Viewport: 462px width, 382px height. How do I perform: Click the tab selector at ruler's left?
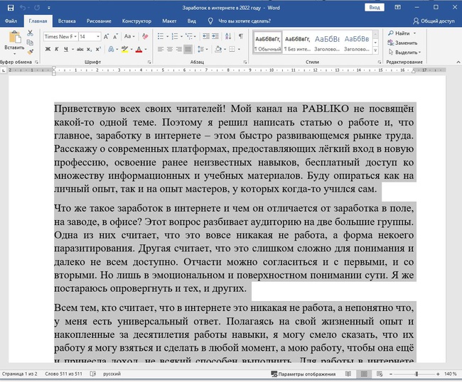pos(4,70)
